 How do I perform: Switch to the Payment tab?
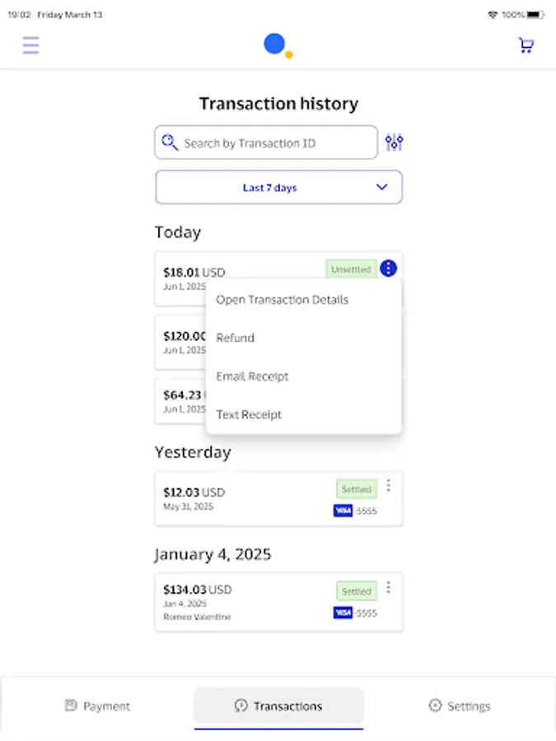(97, 706)
